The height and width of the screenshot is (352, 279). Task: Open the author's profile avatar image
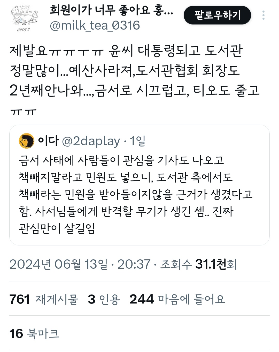(24, 18)
